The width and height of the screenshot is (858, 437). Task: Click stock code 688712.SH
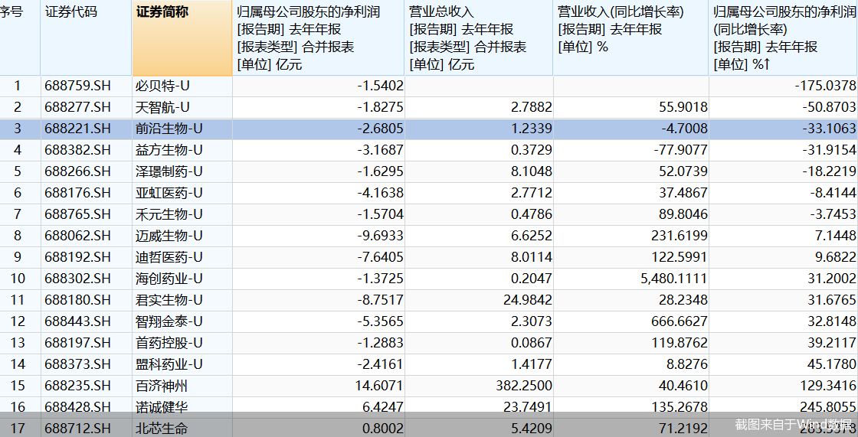tap(77, 429)
